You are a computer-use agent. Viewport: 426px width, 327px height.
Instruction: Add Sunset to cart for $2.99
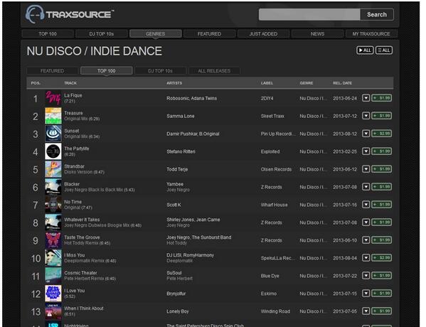tap(381, 134)
